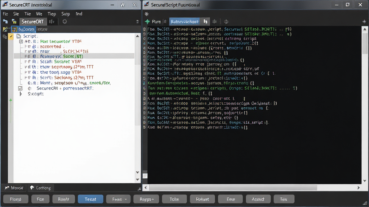
Task: Collapse the first child node under Script
Action: [x=21, y=42]
